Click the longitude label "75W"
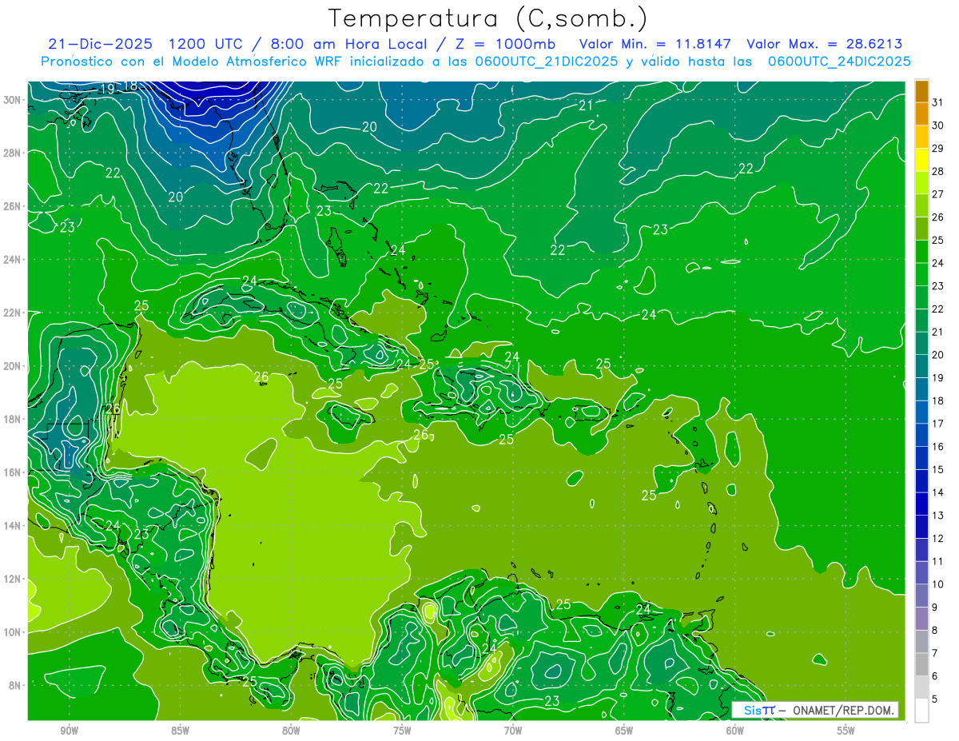 (402, 731)
